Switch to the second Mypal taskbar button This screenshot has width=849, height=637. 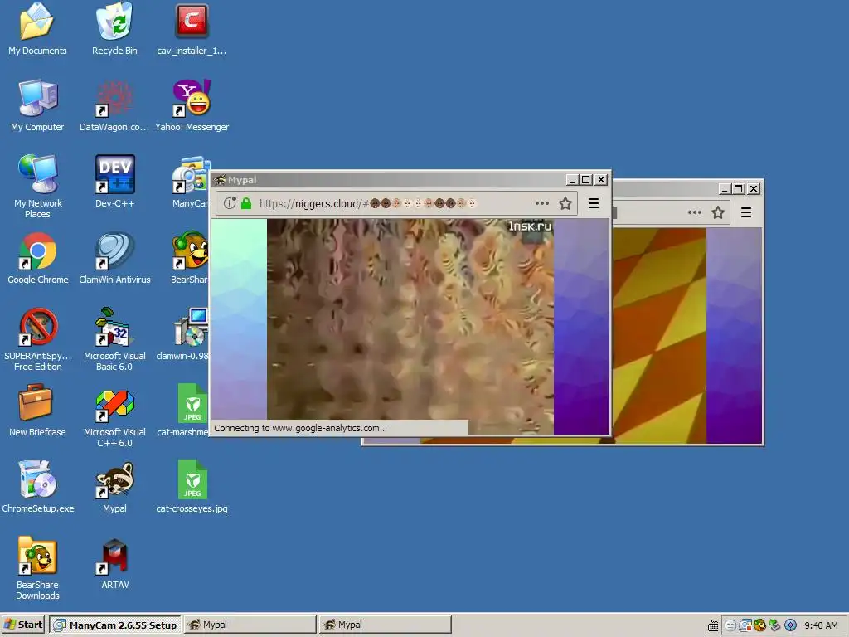point(385,625)
